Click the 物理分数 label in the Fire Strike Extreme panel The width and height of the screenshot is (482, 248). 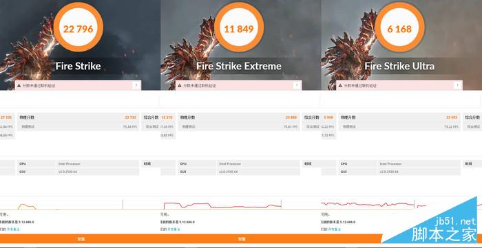coord(187,117)
